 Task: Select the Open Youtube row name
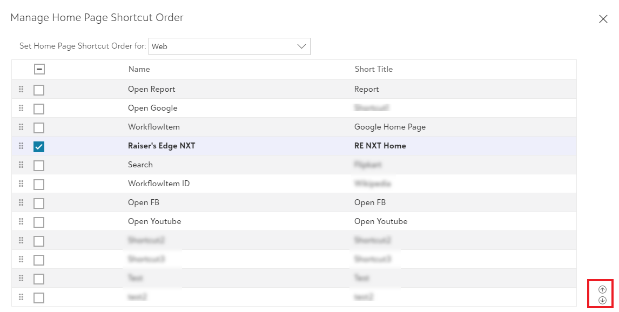(x=154, y=221)
